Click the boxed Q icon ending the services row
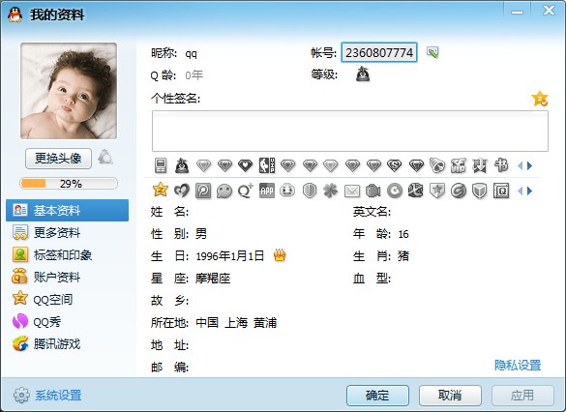 (501, 191)
